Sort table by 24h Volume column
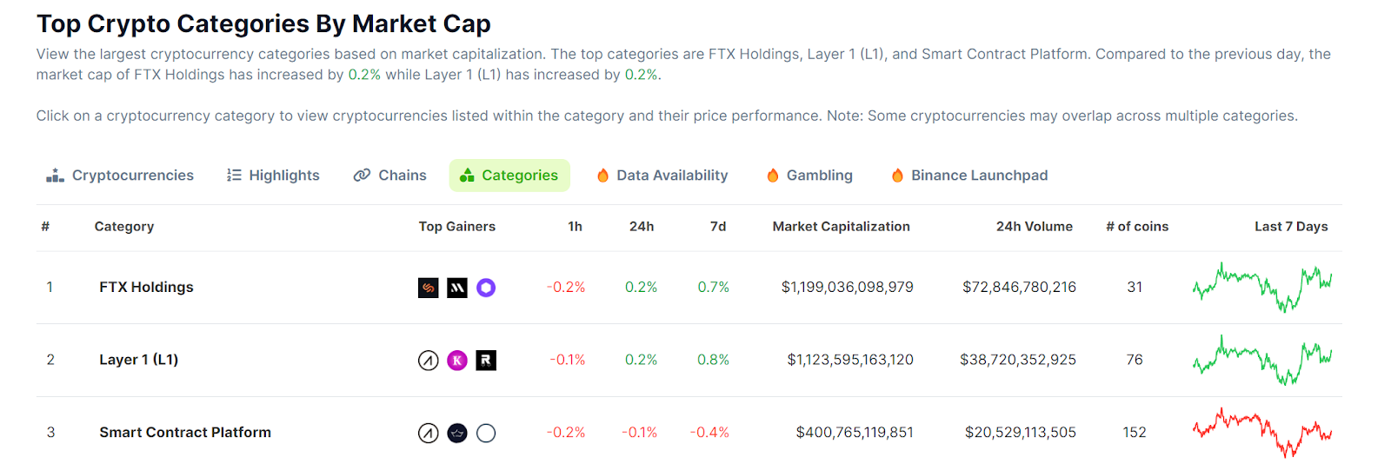 tap(1034, 227)
